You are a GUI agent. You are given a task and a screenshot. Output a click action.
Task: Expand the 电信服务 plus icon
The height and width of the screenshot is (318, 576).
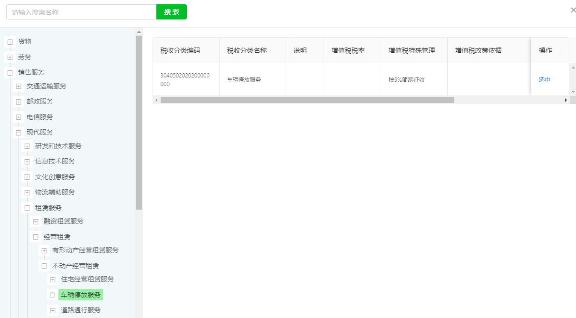point(19,117)
